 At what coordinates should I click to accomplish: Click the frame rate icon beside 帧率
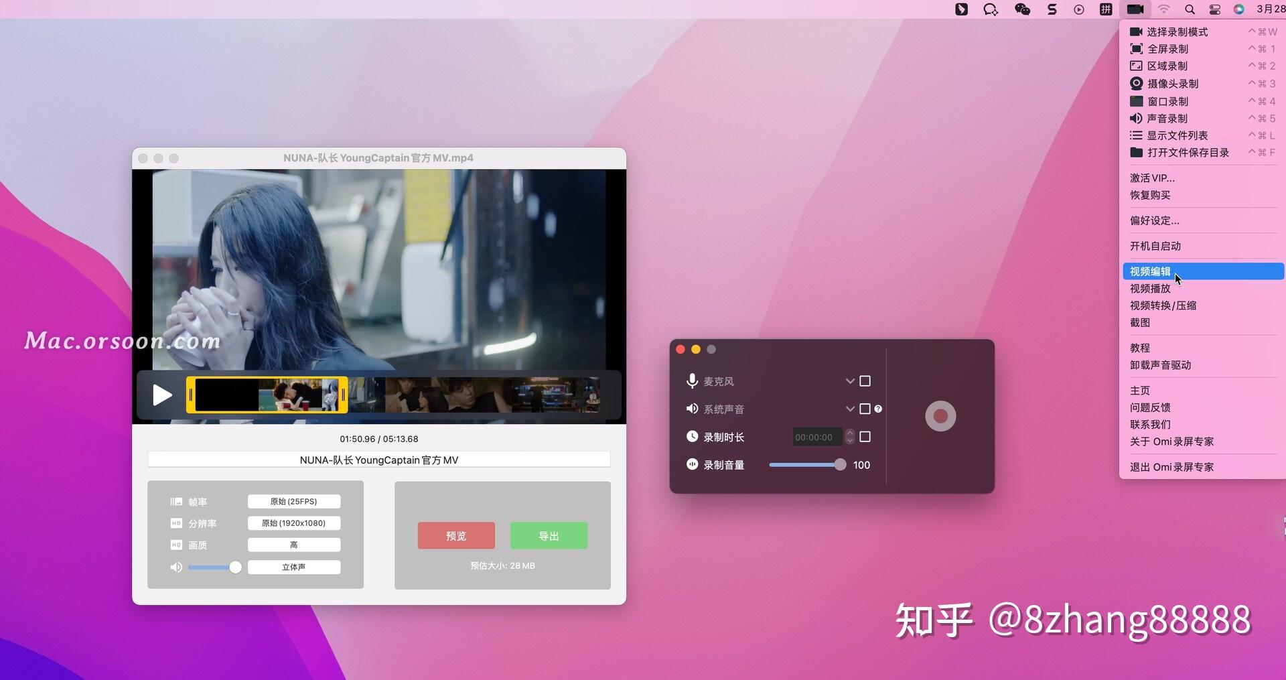(x=176, y=501)
